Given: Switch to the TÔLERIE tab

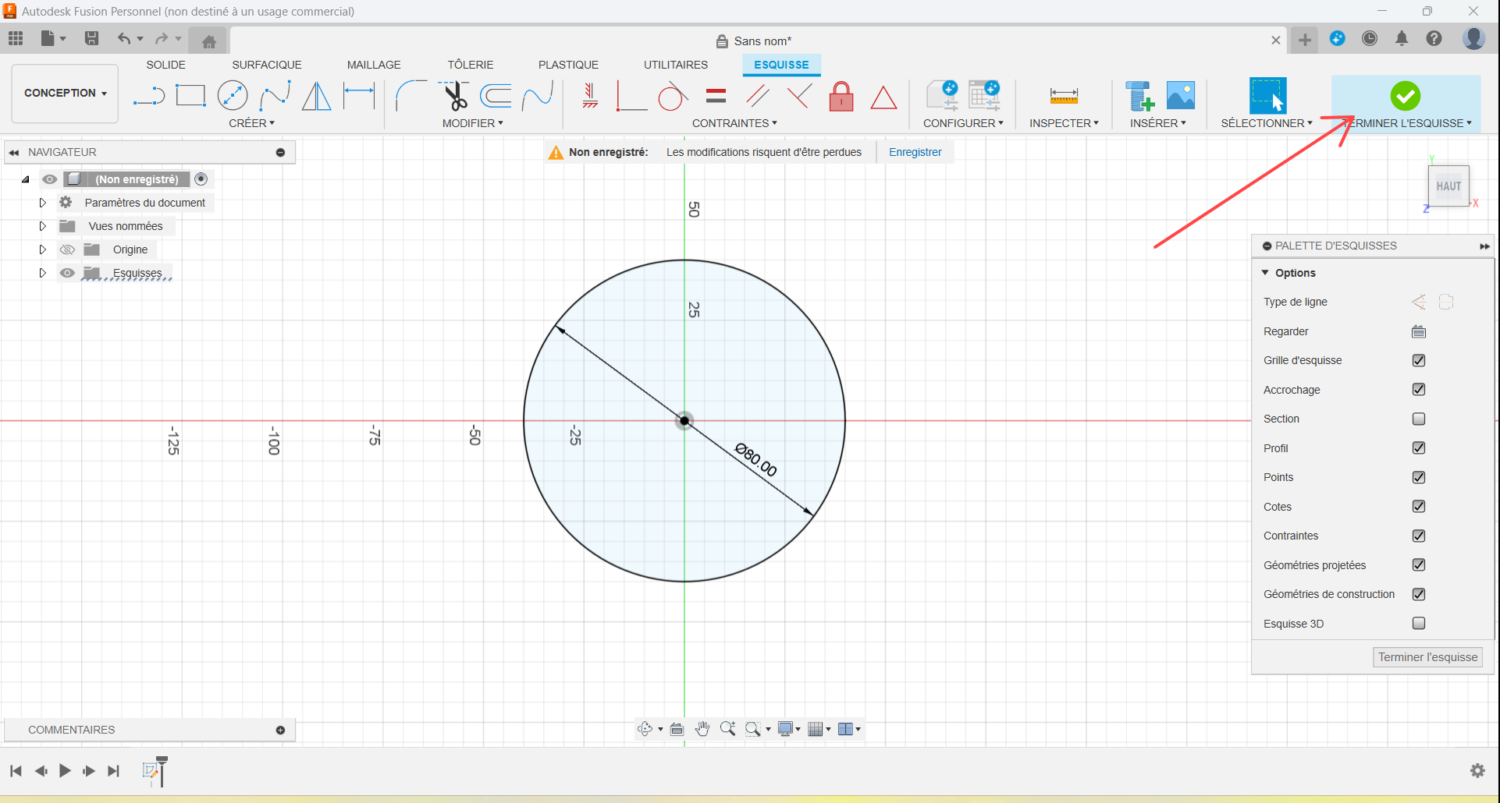Looking at the screenshot, I should pos(470,65).
